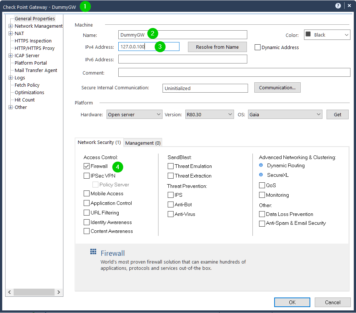Open the OS Gaia dropdown
This screenshot has width=356, height=313.
pos(285,114)
